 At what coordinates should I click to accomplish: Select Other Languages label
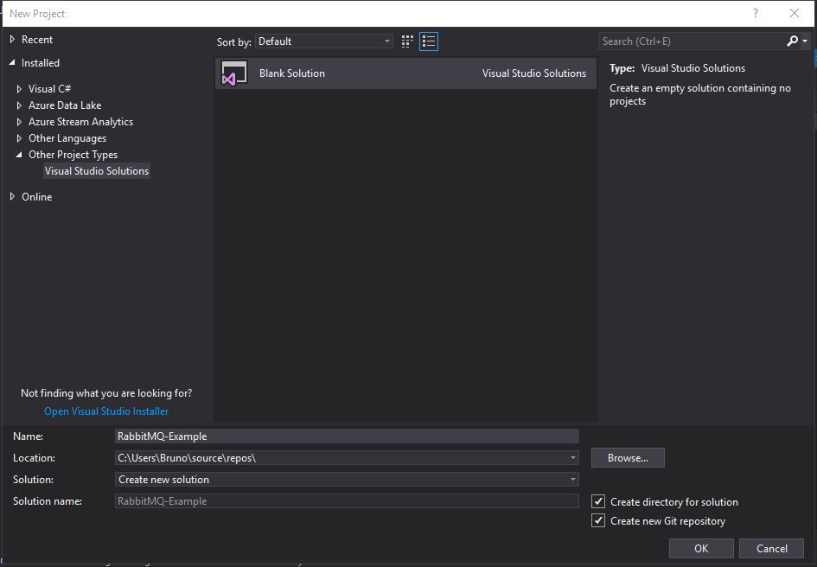click(x=67, y=138)
